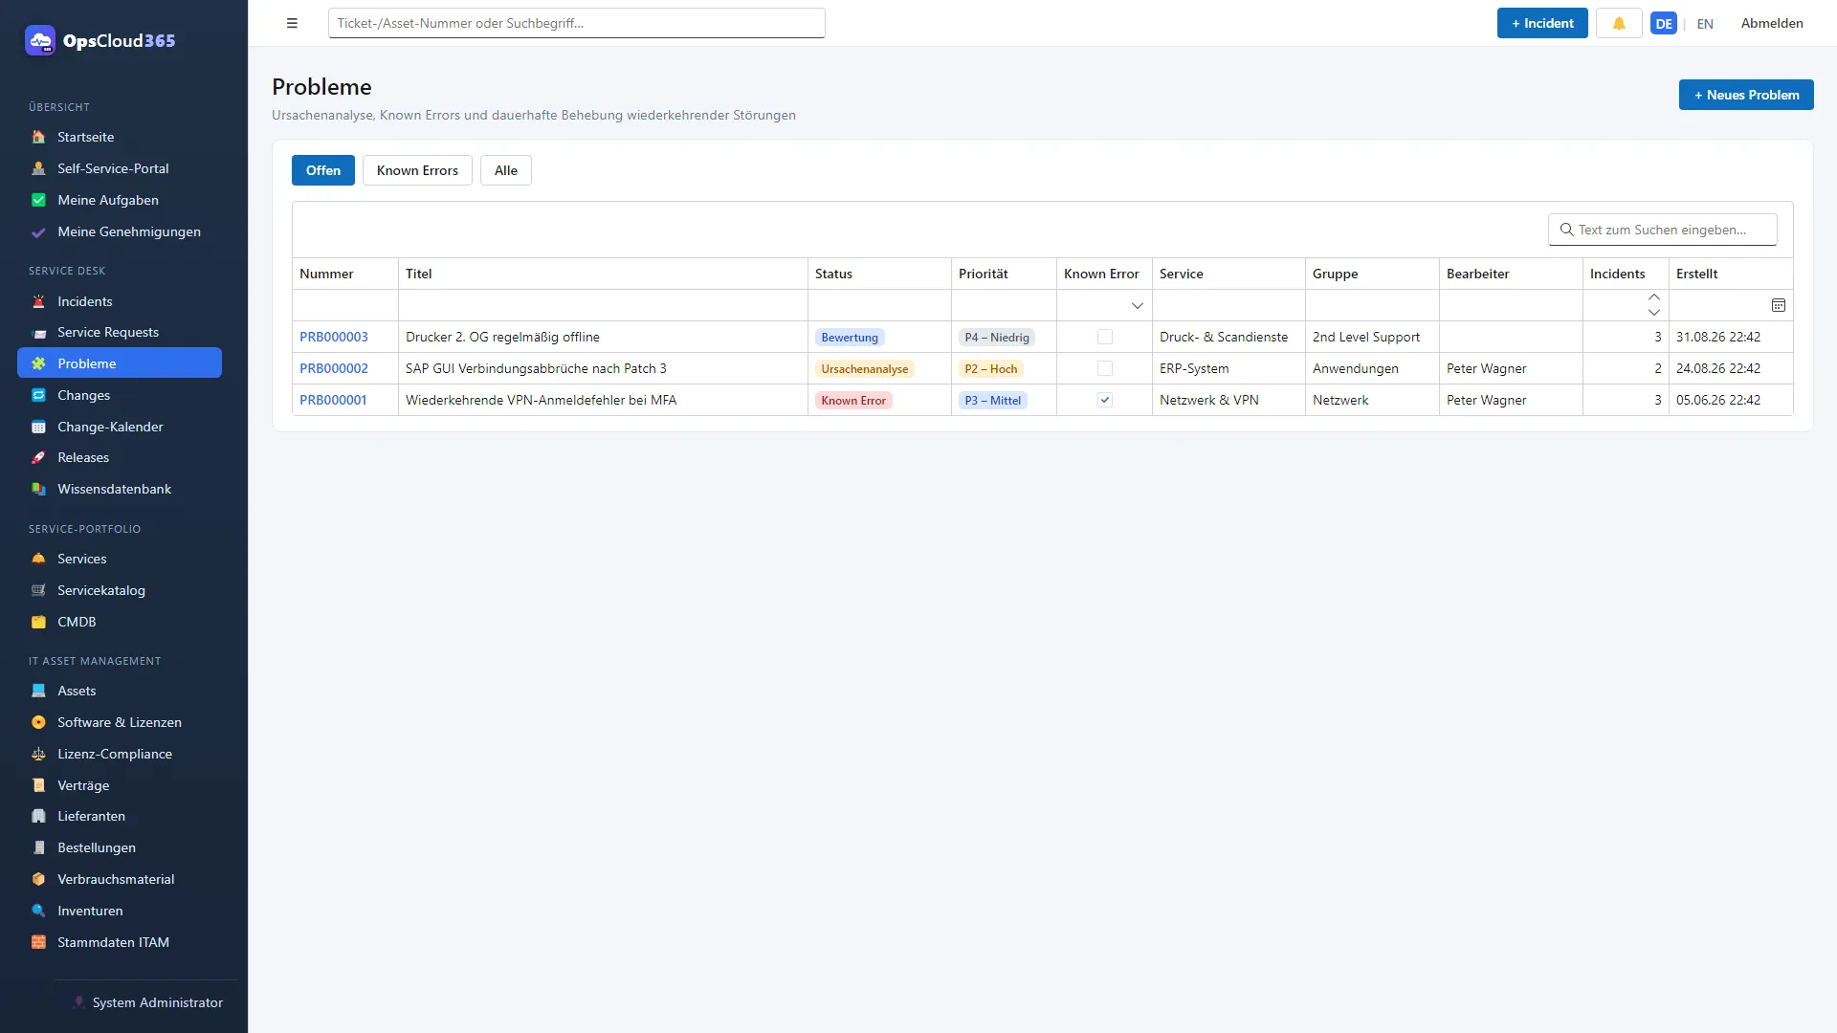Click the CMDB folder icon
Image resolution: width=1837 pixels, height=1033 pixels.
click(38, 622)
